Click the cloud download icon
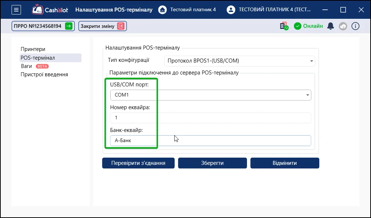The height and width of the screenshot is (218, 371). 343,26
